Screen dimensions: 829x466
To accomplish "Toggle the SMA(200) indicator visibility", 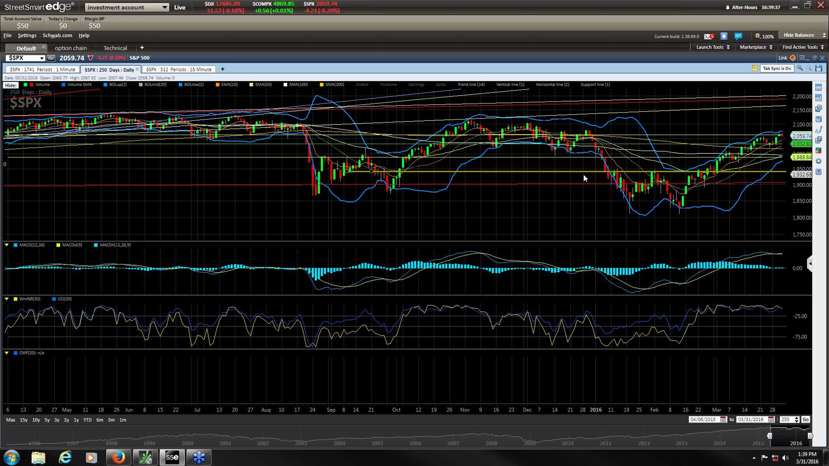I will point(334,85).
